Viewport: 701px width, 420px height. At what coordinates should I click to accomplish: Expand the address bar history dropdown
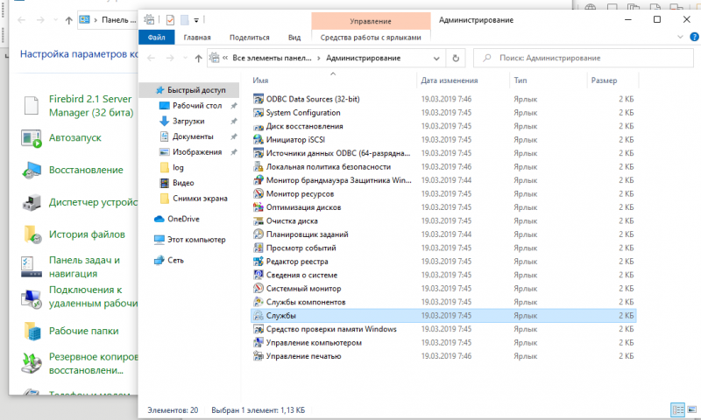click(x=436, y=58)
